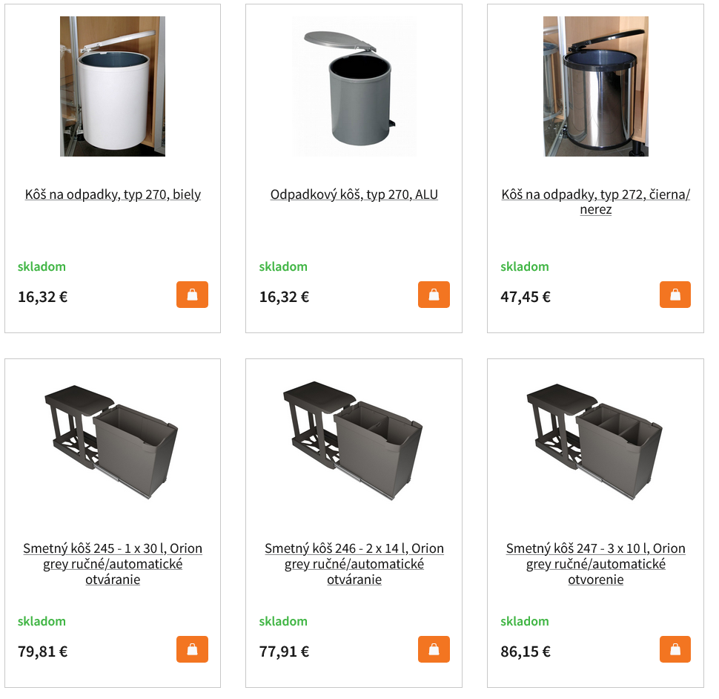Add ALU typ 270 bin to cart
Image resolution: width=719 pixels, height=699 pixels.
[x=434, y=294]
